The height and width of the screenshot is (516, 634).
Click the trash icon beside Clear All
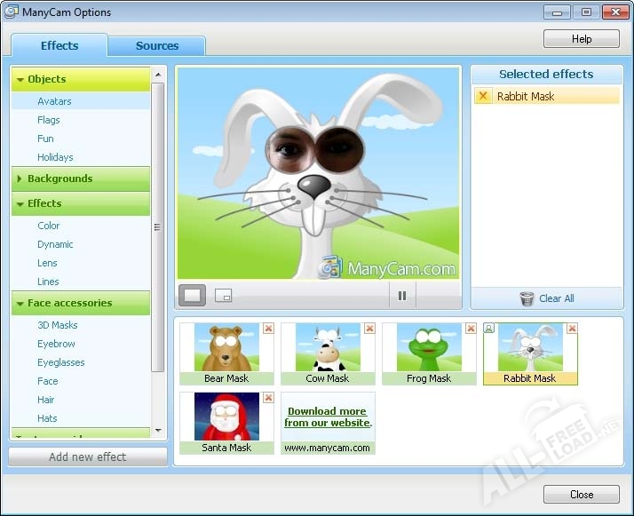[x=527, y=298]
